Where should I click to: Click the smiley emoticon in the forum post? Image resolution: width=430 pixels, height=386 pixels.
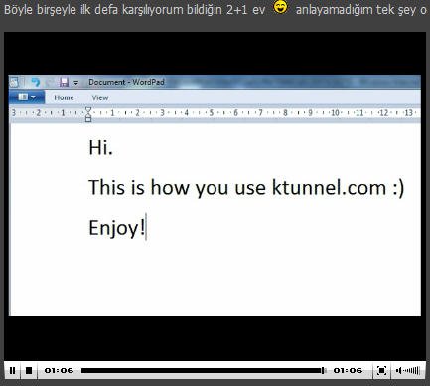point(281,7)
